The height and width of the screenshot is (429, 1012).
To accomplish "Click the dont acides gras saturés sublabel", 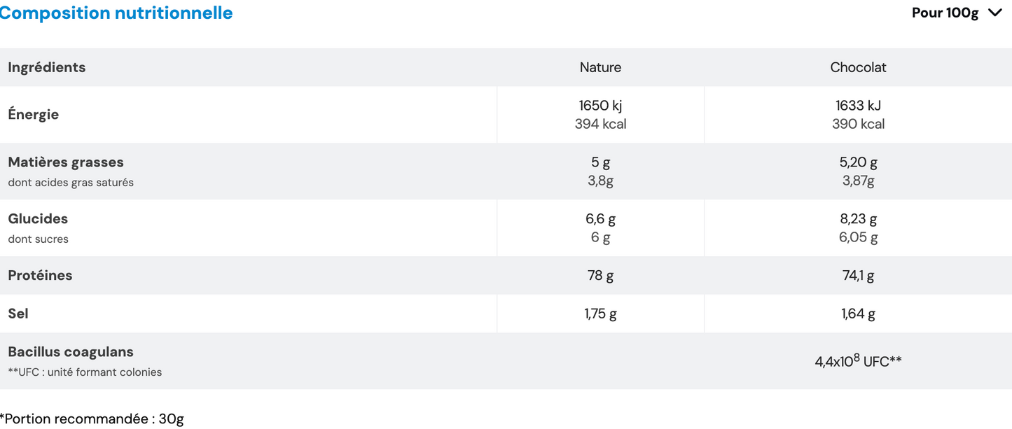I will 71,183.
